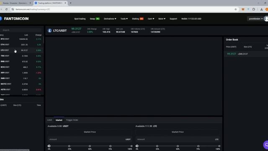Open the More dropdown menu
The image size is (268, 151).
(x=162, y=18)
